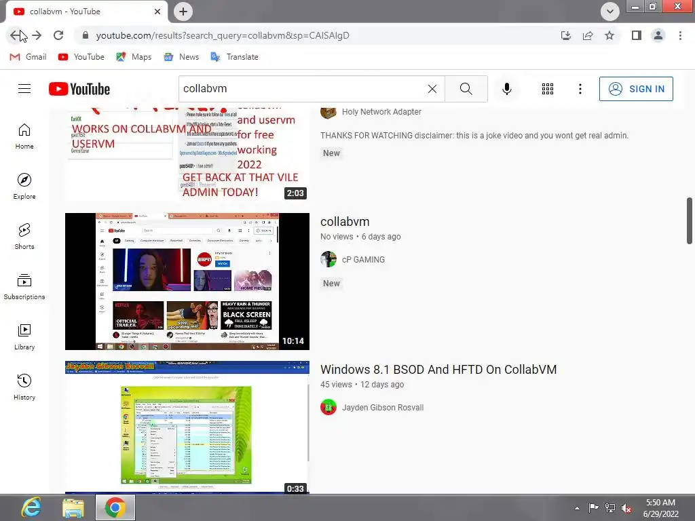Open File Explorer from taskbar

click(x=73, y=507)
